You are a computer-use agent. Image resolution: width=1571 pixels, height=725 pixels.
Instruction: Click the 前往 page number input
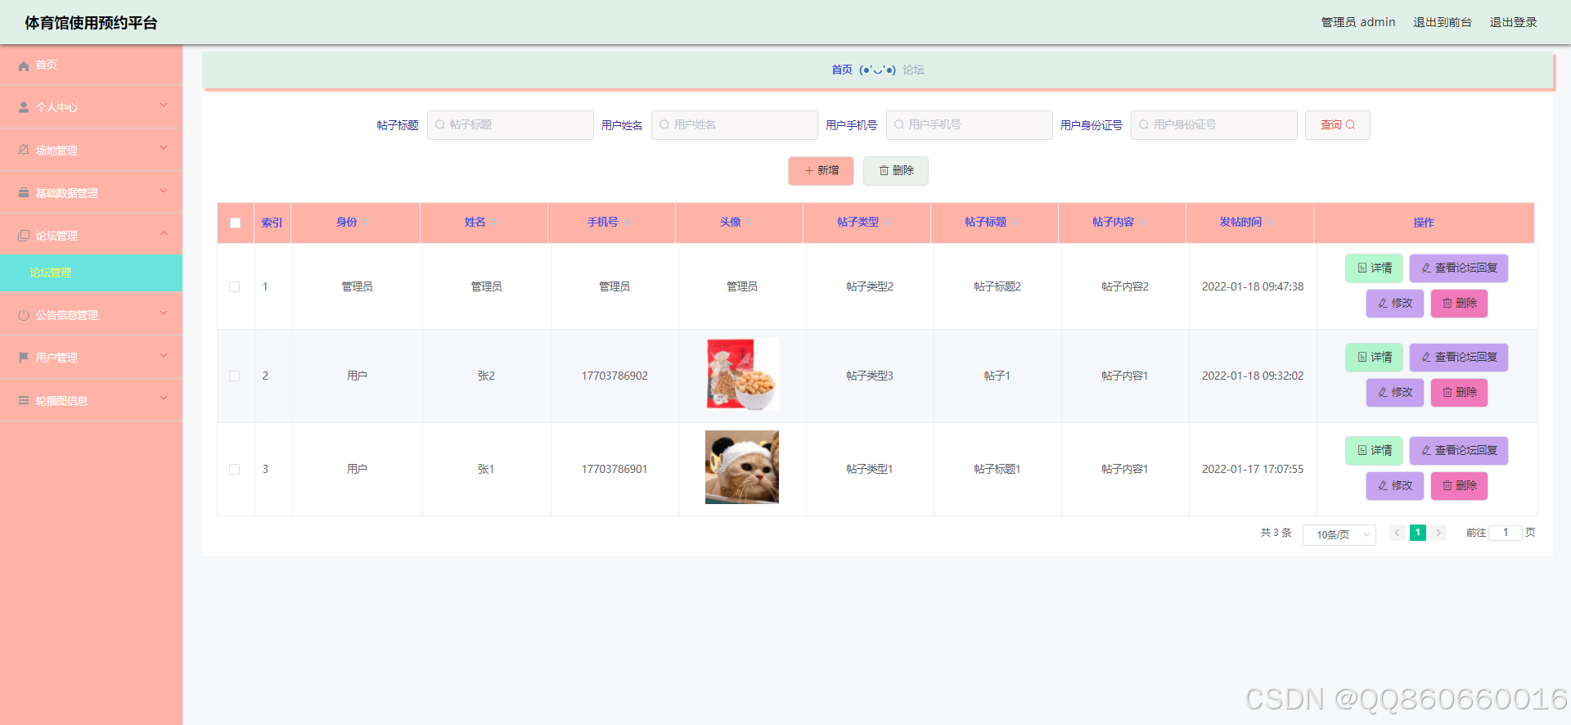coord(1506,533)
